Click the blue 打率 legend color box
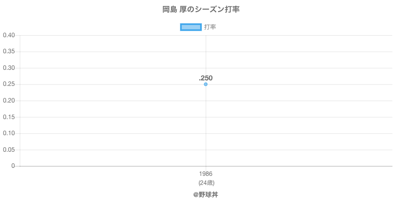Viewport: 402px width, 201px height. [x=190, y=27]
